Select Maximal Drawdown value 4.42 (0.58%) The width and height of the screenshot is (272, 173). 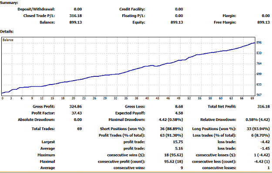tap(171, 120)
